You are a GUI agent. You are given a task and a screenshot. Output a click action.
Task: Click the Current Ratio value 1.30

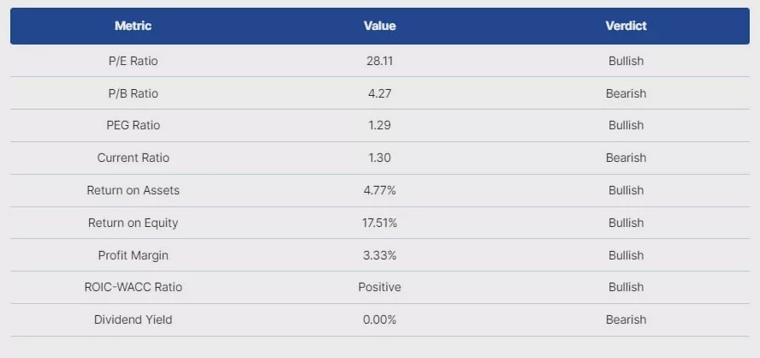379,158
